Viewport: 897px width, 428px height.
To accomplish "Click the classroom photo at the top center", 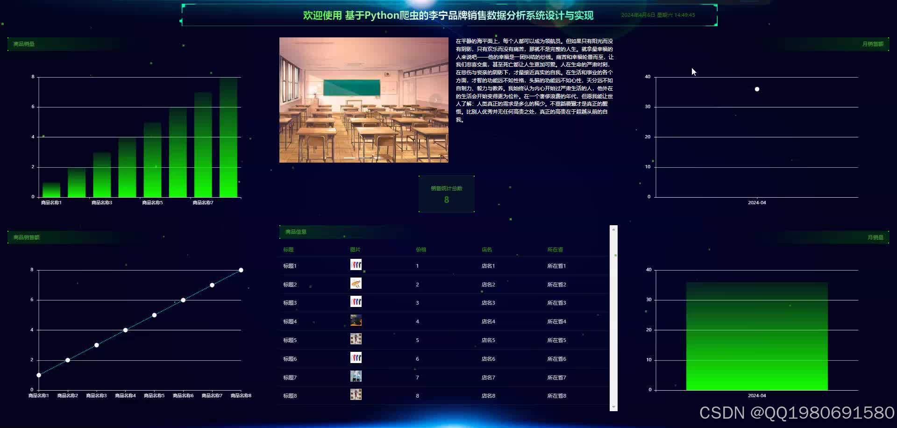I will (x=363, y=99).
